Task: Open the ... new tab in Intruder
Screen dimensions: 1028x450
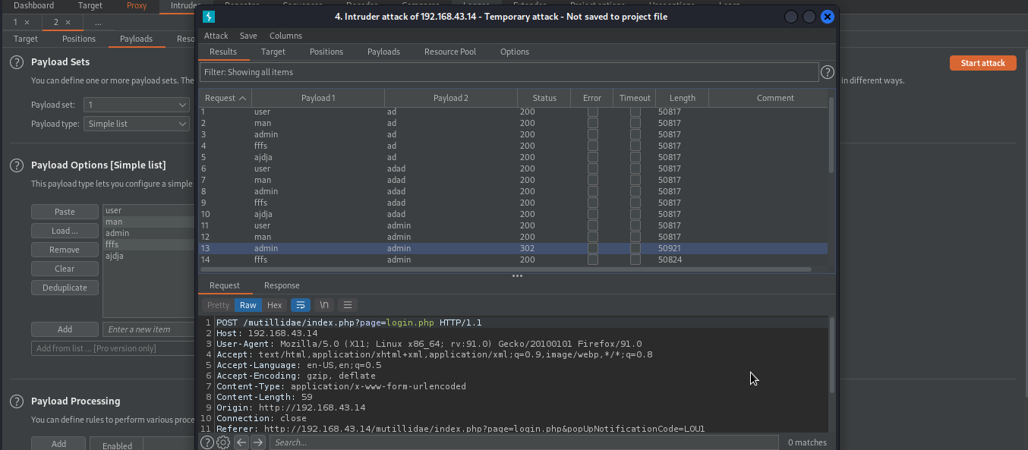Action: point(98,23)
